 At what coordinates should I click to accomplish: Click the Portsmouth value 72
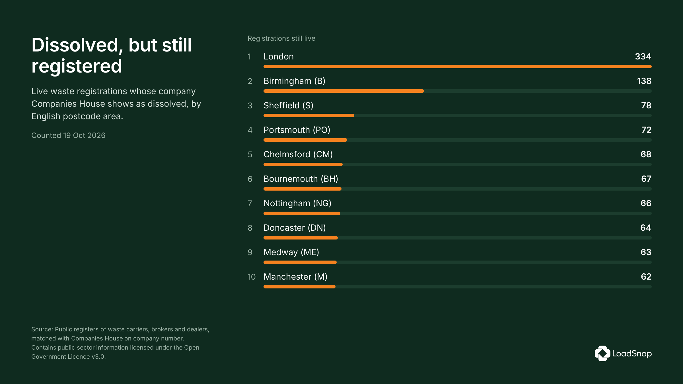pyautogui.click(x=647, y=130)
